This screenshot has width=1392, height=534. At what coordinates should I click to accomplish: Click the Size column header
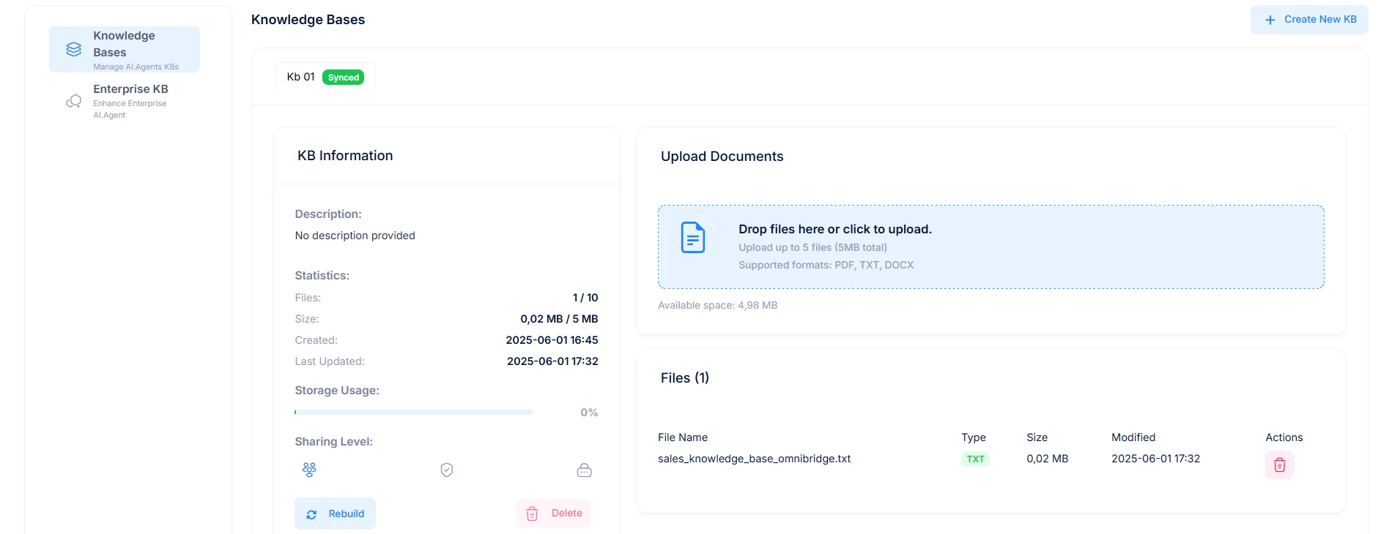click(x=1037, y=437)
